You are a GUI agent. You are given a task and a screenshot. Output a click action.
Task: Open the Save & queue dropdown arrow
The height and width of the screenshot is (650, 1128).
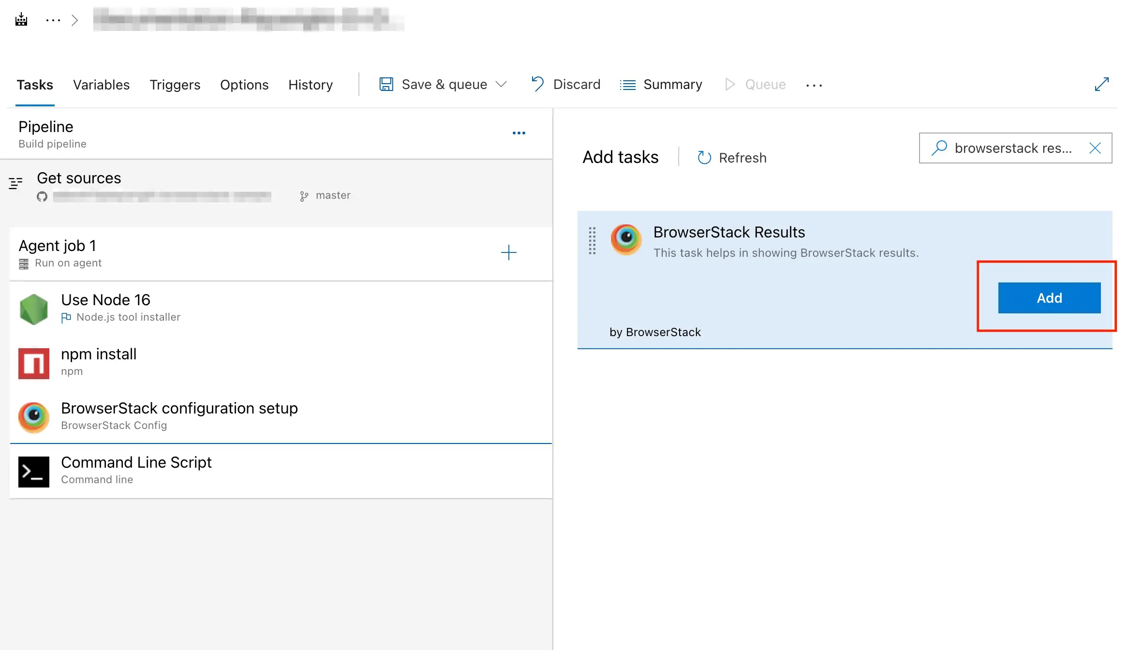501,85
